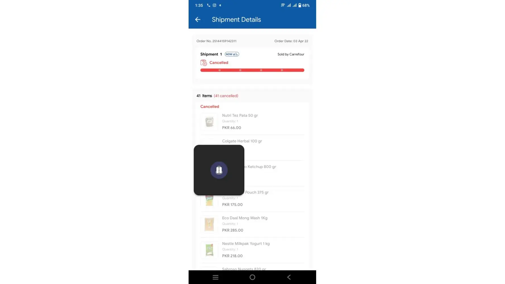This screenshot has height=284, width=505.
Task: Tap the order number text
Action: tap(216, 41)
